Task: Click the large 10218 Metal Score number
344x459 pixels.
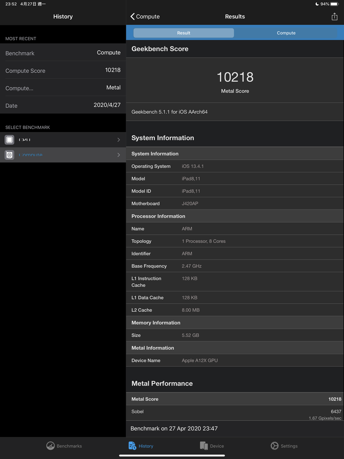Action: click(x=235, y=77)
